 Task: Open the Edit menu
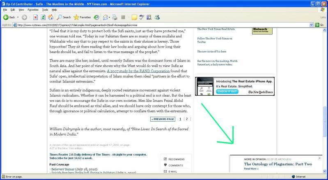coord(13,9)
